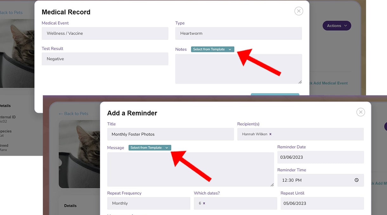Close the Medical Record dialog

pyautogui.click(x=298, y=11)
